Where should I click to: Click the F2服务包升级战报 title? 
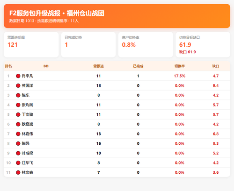[57, 13]
